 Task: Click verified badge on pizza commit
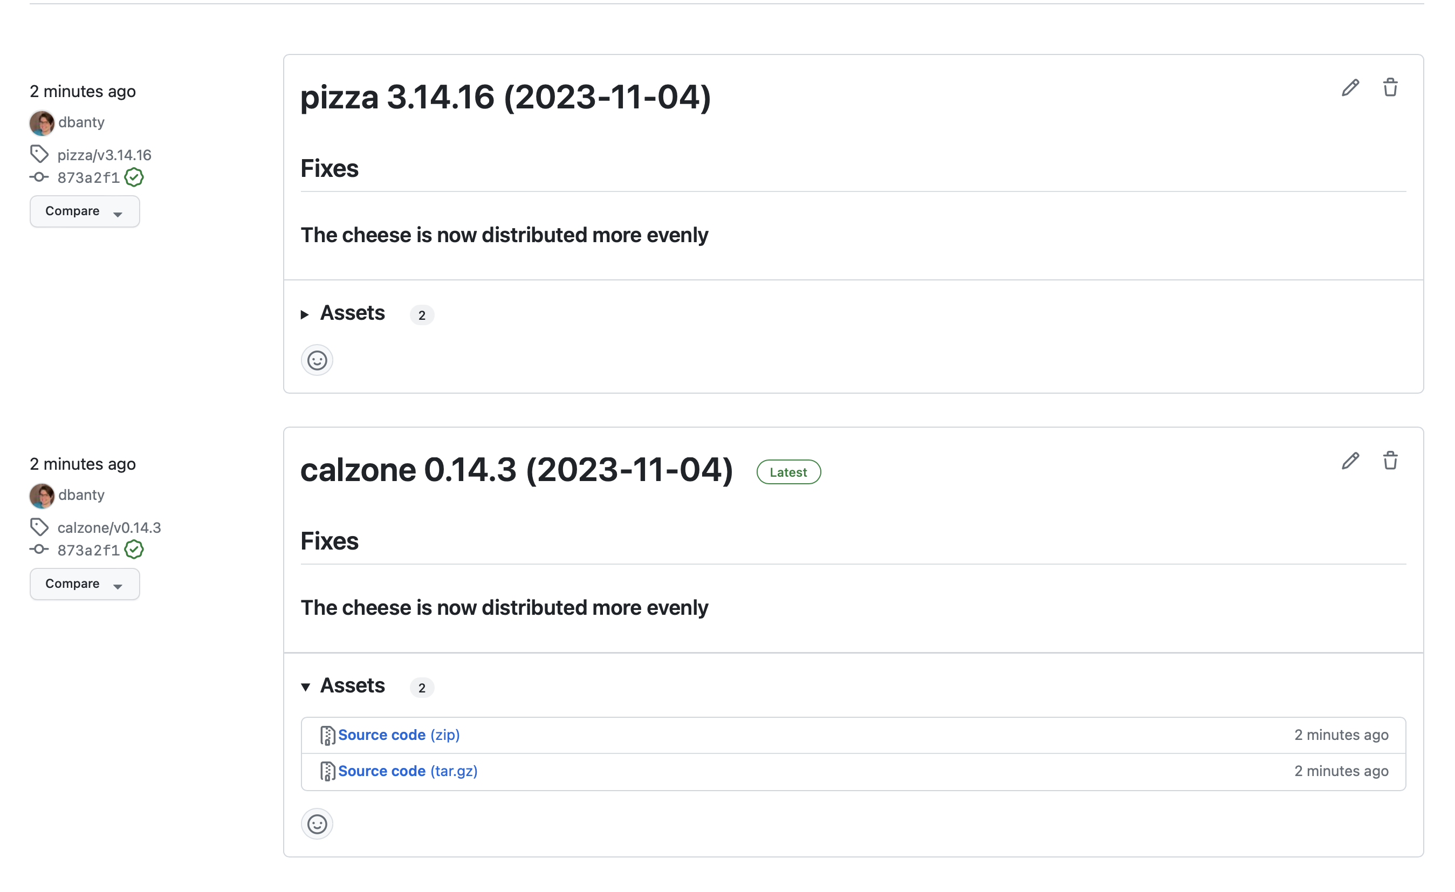click(134, 177)
